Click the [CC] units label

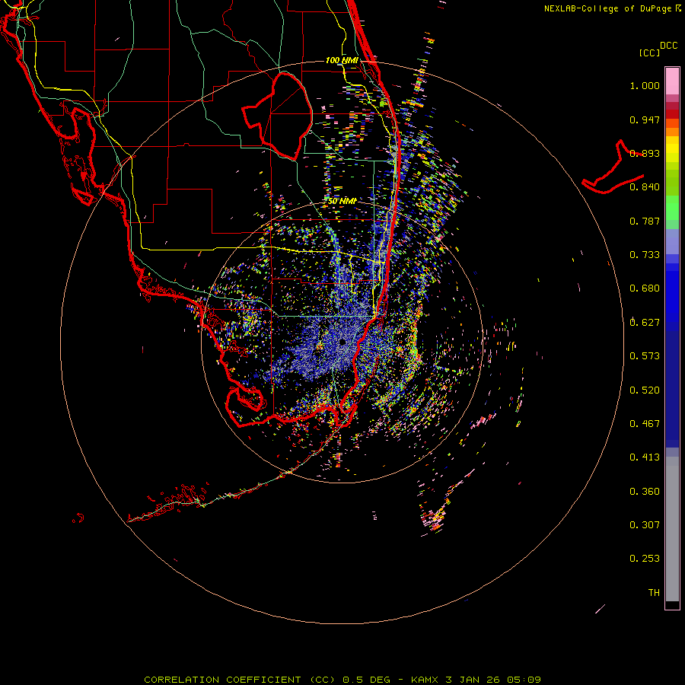click(649, 53)
